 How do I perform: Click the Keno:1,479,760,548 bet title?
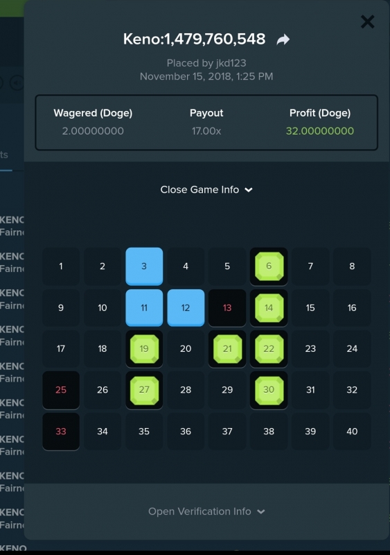(194, 40)
